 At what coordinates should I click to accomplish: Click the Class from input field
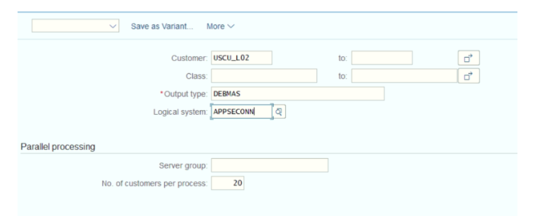coord(264,76)
